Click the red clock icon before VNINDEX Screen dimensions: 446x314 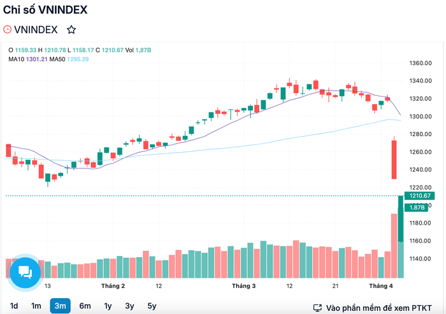pos(7,29)
